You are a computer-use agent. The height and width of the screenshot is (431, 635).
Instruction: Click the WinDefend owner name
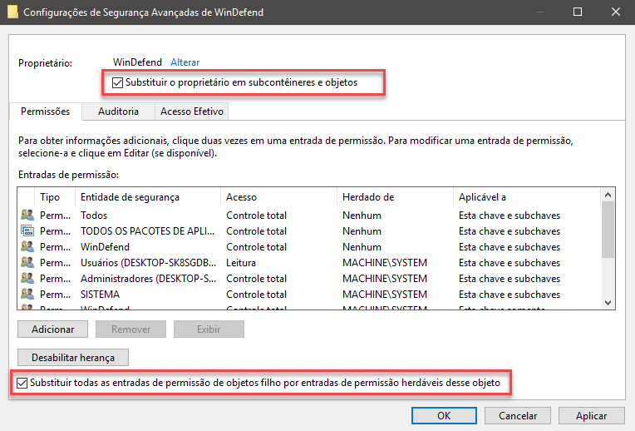click(137, 62)
